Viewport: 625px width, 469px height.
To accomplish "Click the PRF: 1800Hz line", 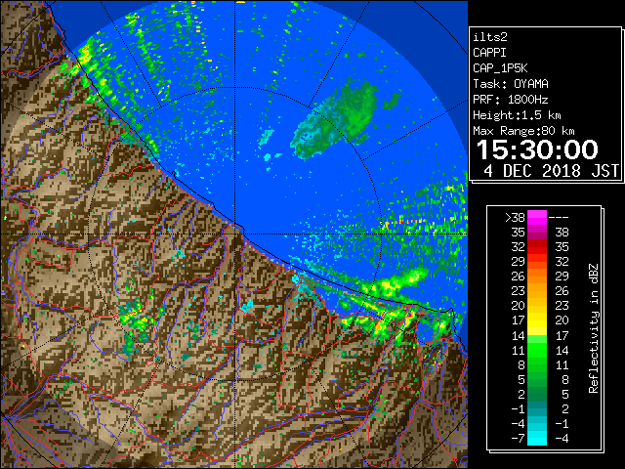I will [x=511, y=100].
